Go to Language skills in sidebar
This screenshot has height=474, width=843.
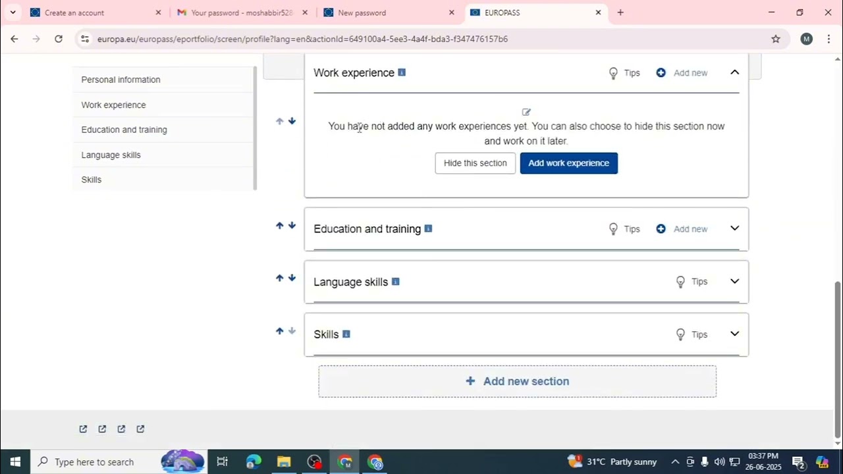pyautogui.click(x=111, y=155)
